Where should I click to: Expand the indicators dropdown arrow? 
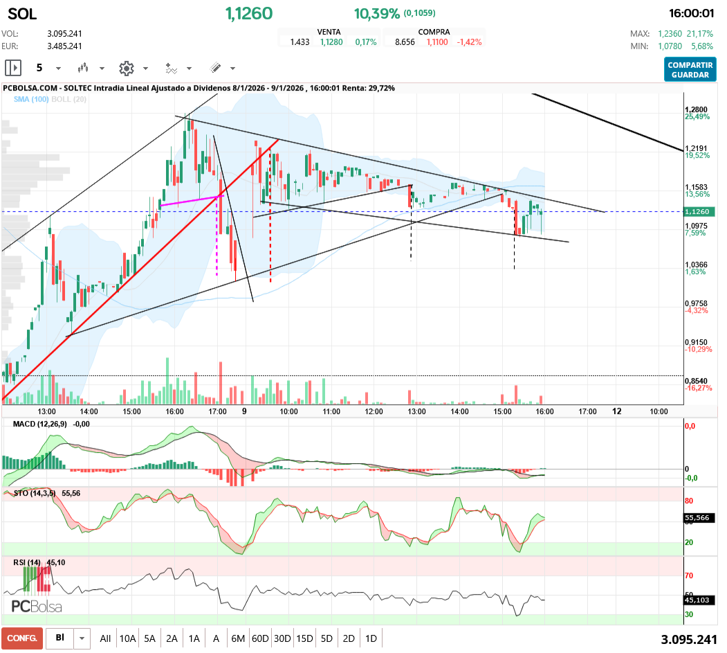pyautogui.click(x=189, y=69)
